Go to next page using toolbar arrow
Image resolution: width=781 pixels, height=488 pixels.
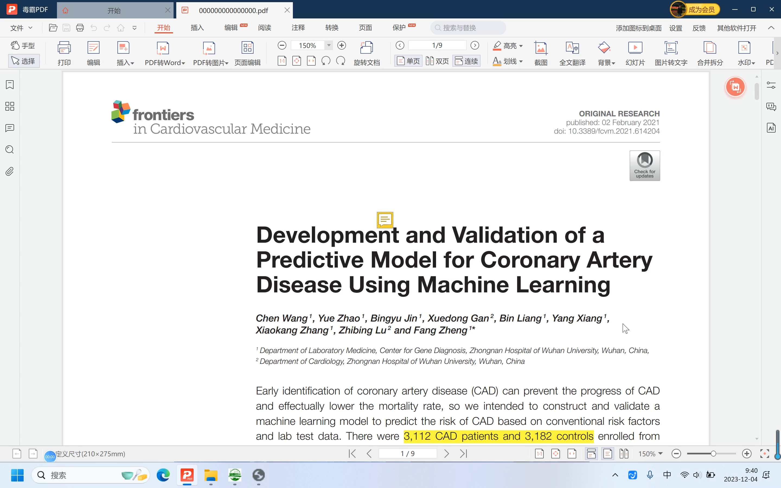475,45
